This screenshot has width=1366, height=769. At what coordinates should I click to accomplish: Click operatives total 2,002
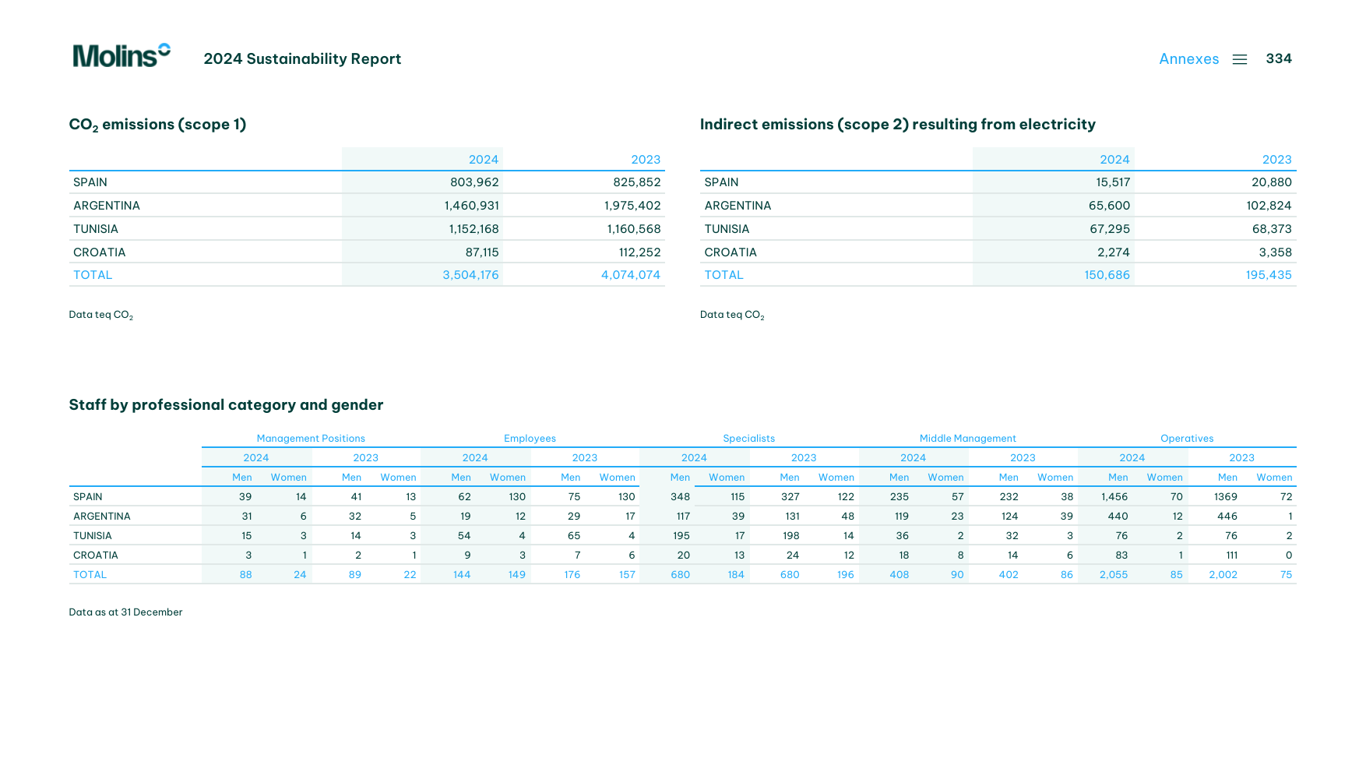(x=1223, y=575)
